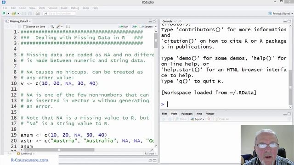This screenshot has width=294, height=165.
Task: Maximize the collapsed bottom-left pane
Action: (155, 160)
